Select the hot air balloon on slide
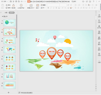The height and width of the screenshot is (95, 101). click(x=55, y=37)
